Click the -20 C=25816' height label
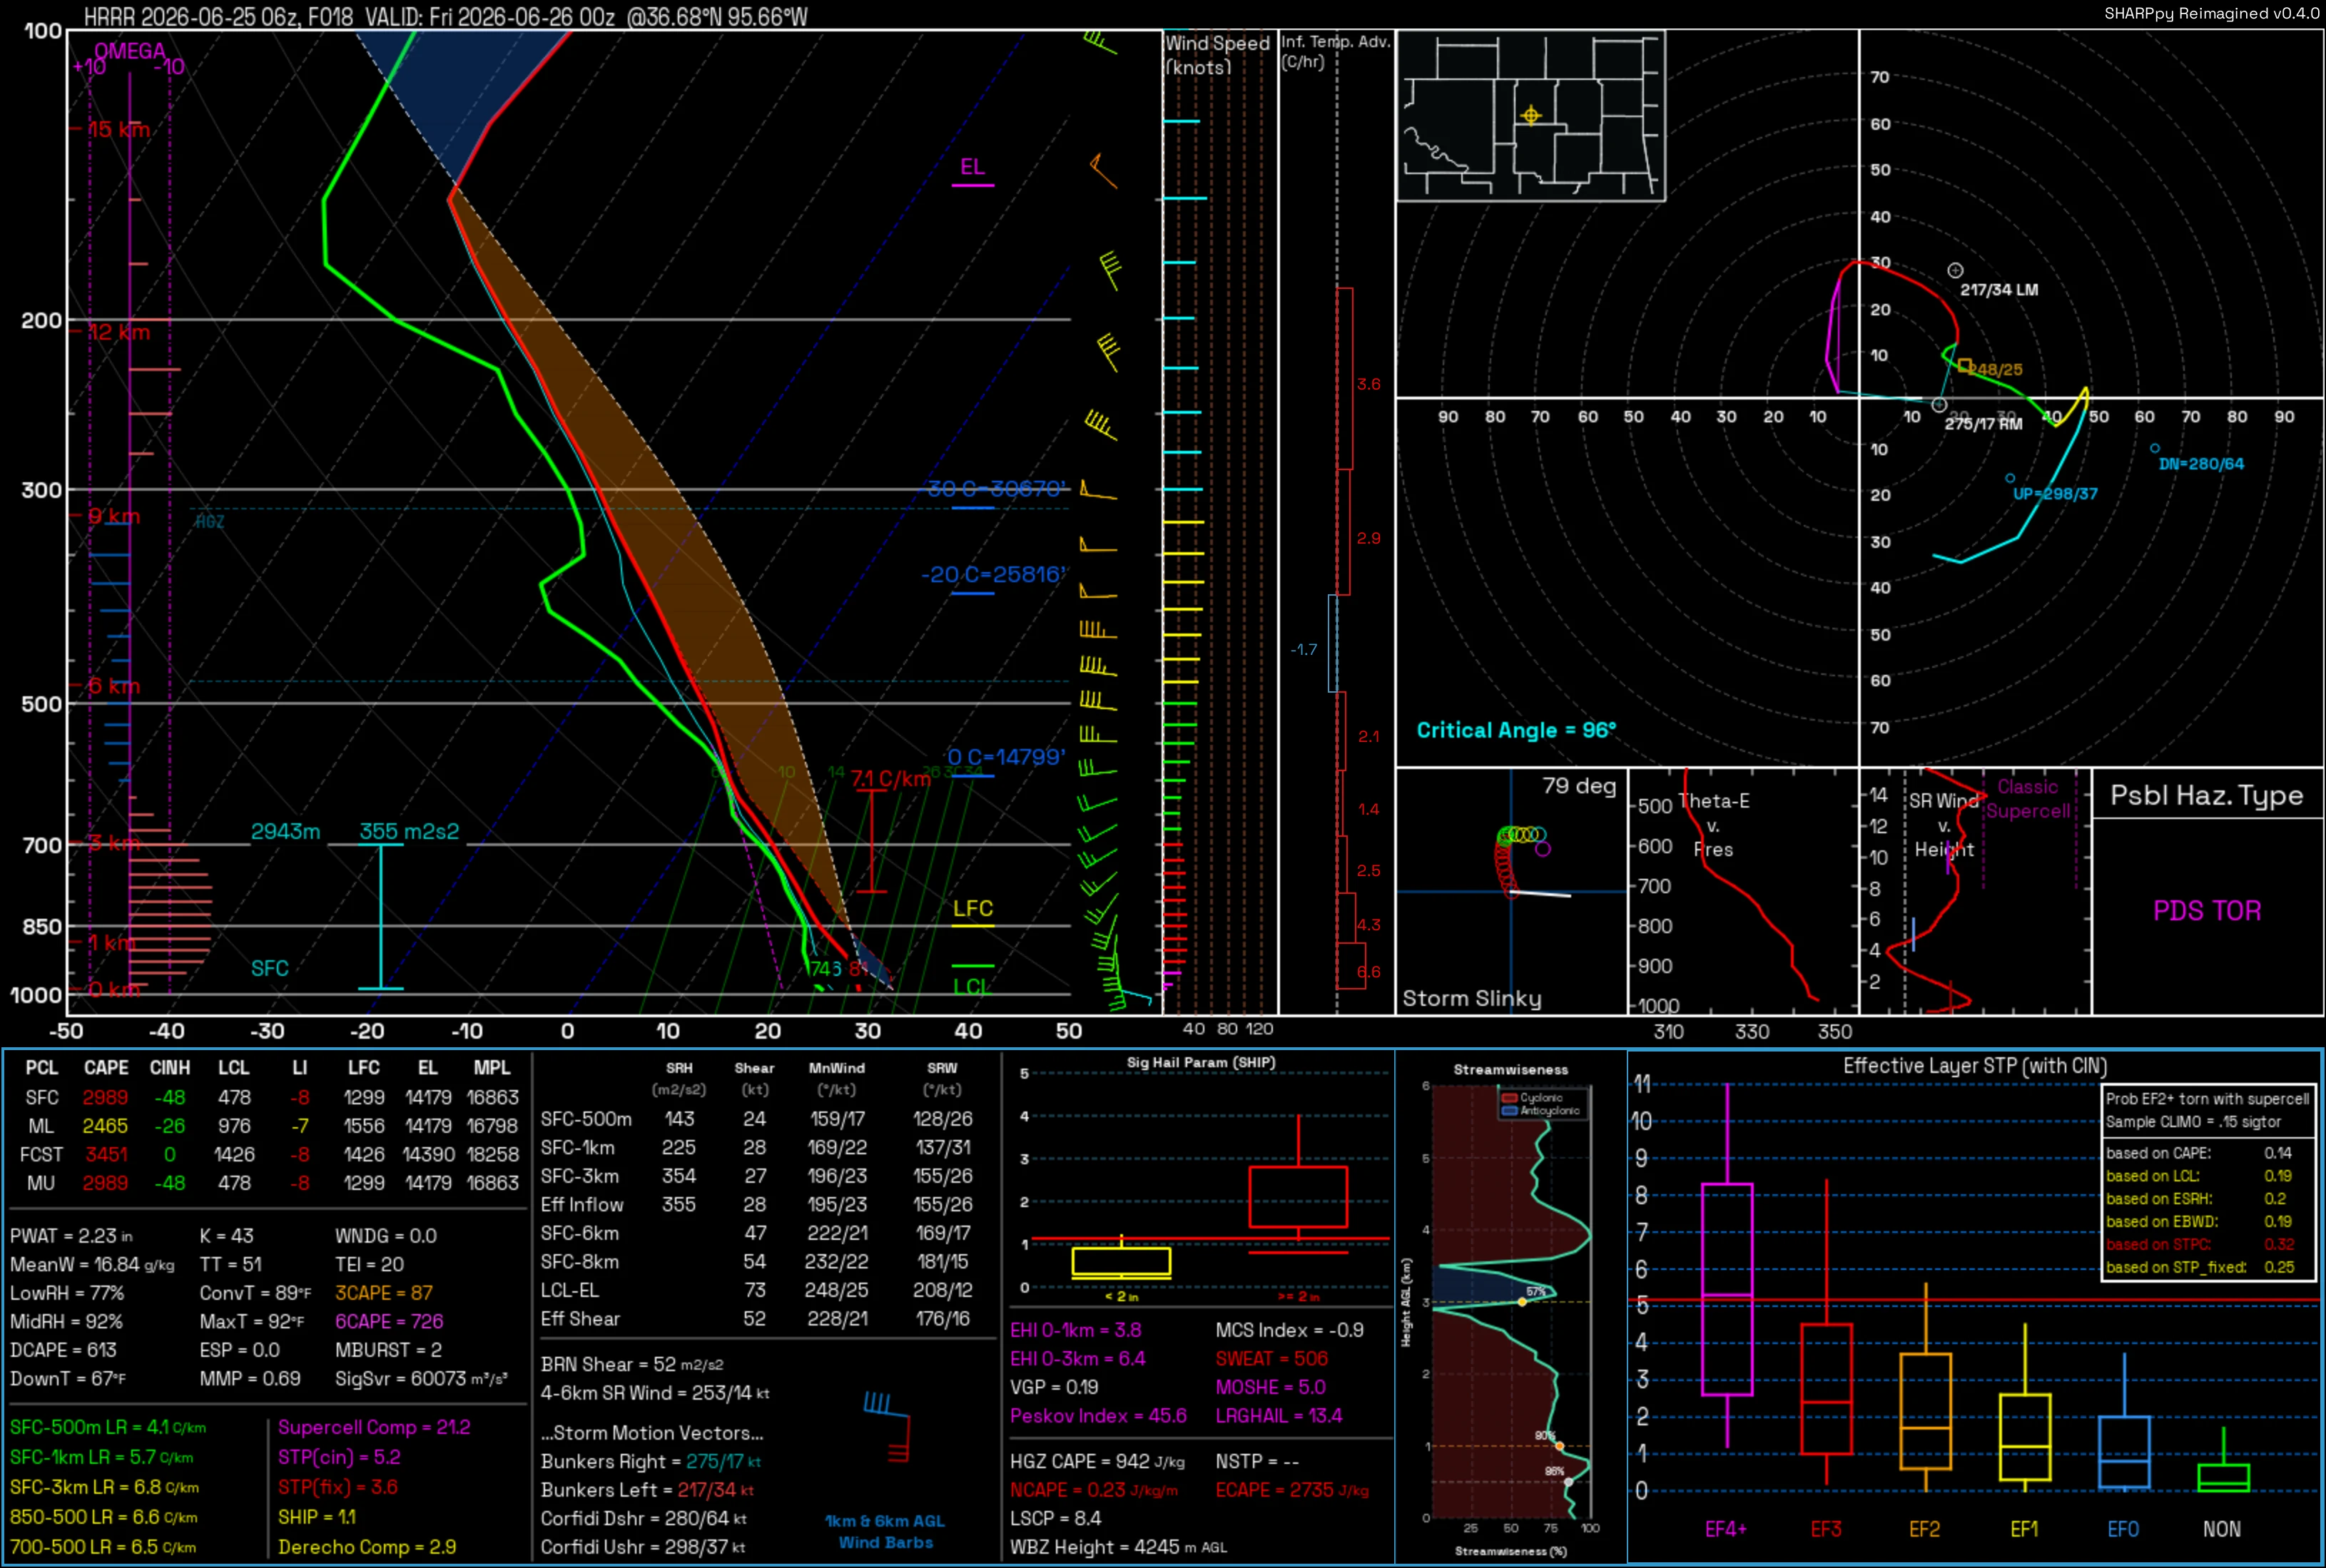Viewport: 2326px width, 1568px height. pos(993,575)
